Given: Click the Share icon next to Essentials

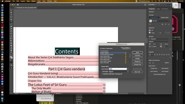Looking at the screenshot, I should pyautogui.click(x=145, y=5).
